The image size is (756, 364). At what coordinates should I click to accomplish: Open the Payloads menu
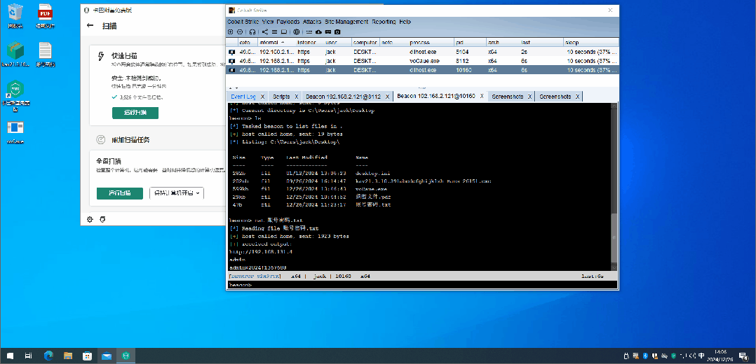click(x=288, y=22)
